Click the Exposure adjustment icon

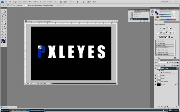coord(170,28)
